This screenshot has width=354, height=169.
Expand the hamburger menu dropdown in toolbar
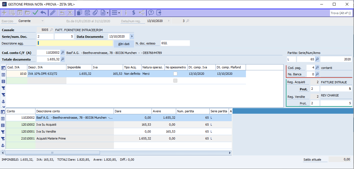[x=119, y=13]
